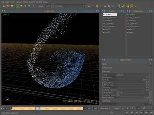This screenshot has width=154, height=115.
Task: Click the Resolution value field
Action: click(x=133, y=77)
